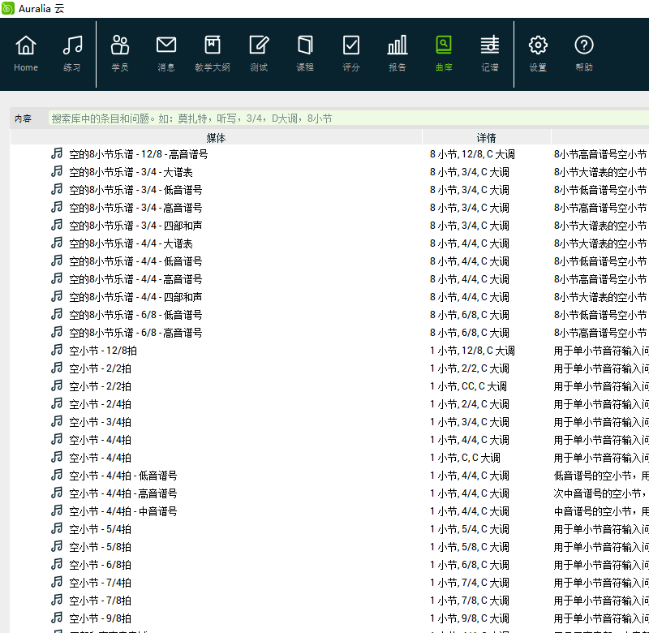The image size is (649, 633).
Task: Select the 空小节 - 4/4拍 row with C, C 大调 details
Action: [329, 458]
